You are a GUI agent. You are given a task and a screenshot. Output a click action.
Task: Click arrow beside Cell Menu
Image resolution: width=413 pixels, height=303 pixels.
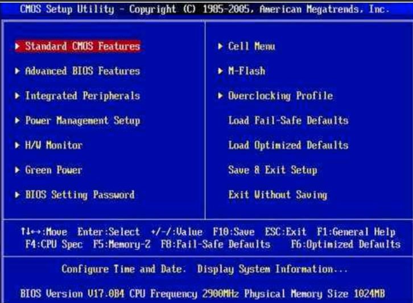click(221, 47)
